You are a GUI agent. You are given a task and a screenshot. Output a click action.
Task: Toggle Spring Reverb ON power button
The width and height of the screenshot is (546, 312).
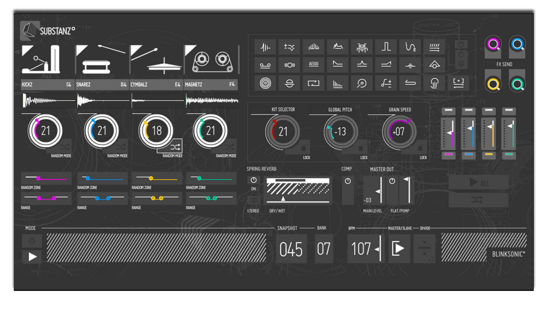[x=254, y=180]
